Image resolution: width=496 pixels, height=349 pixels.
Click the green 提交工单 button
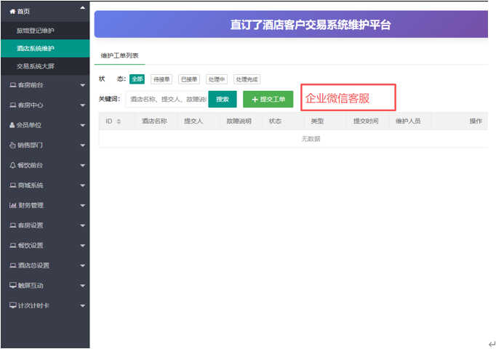(268, 99)
